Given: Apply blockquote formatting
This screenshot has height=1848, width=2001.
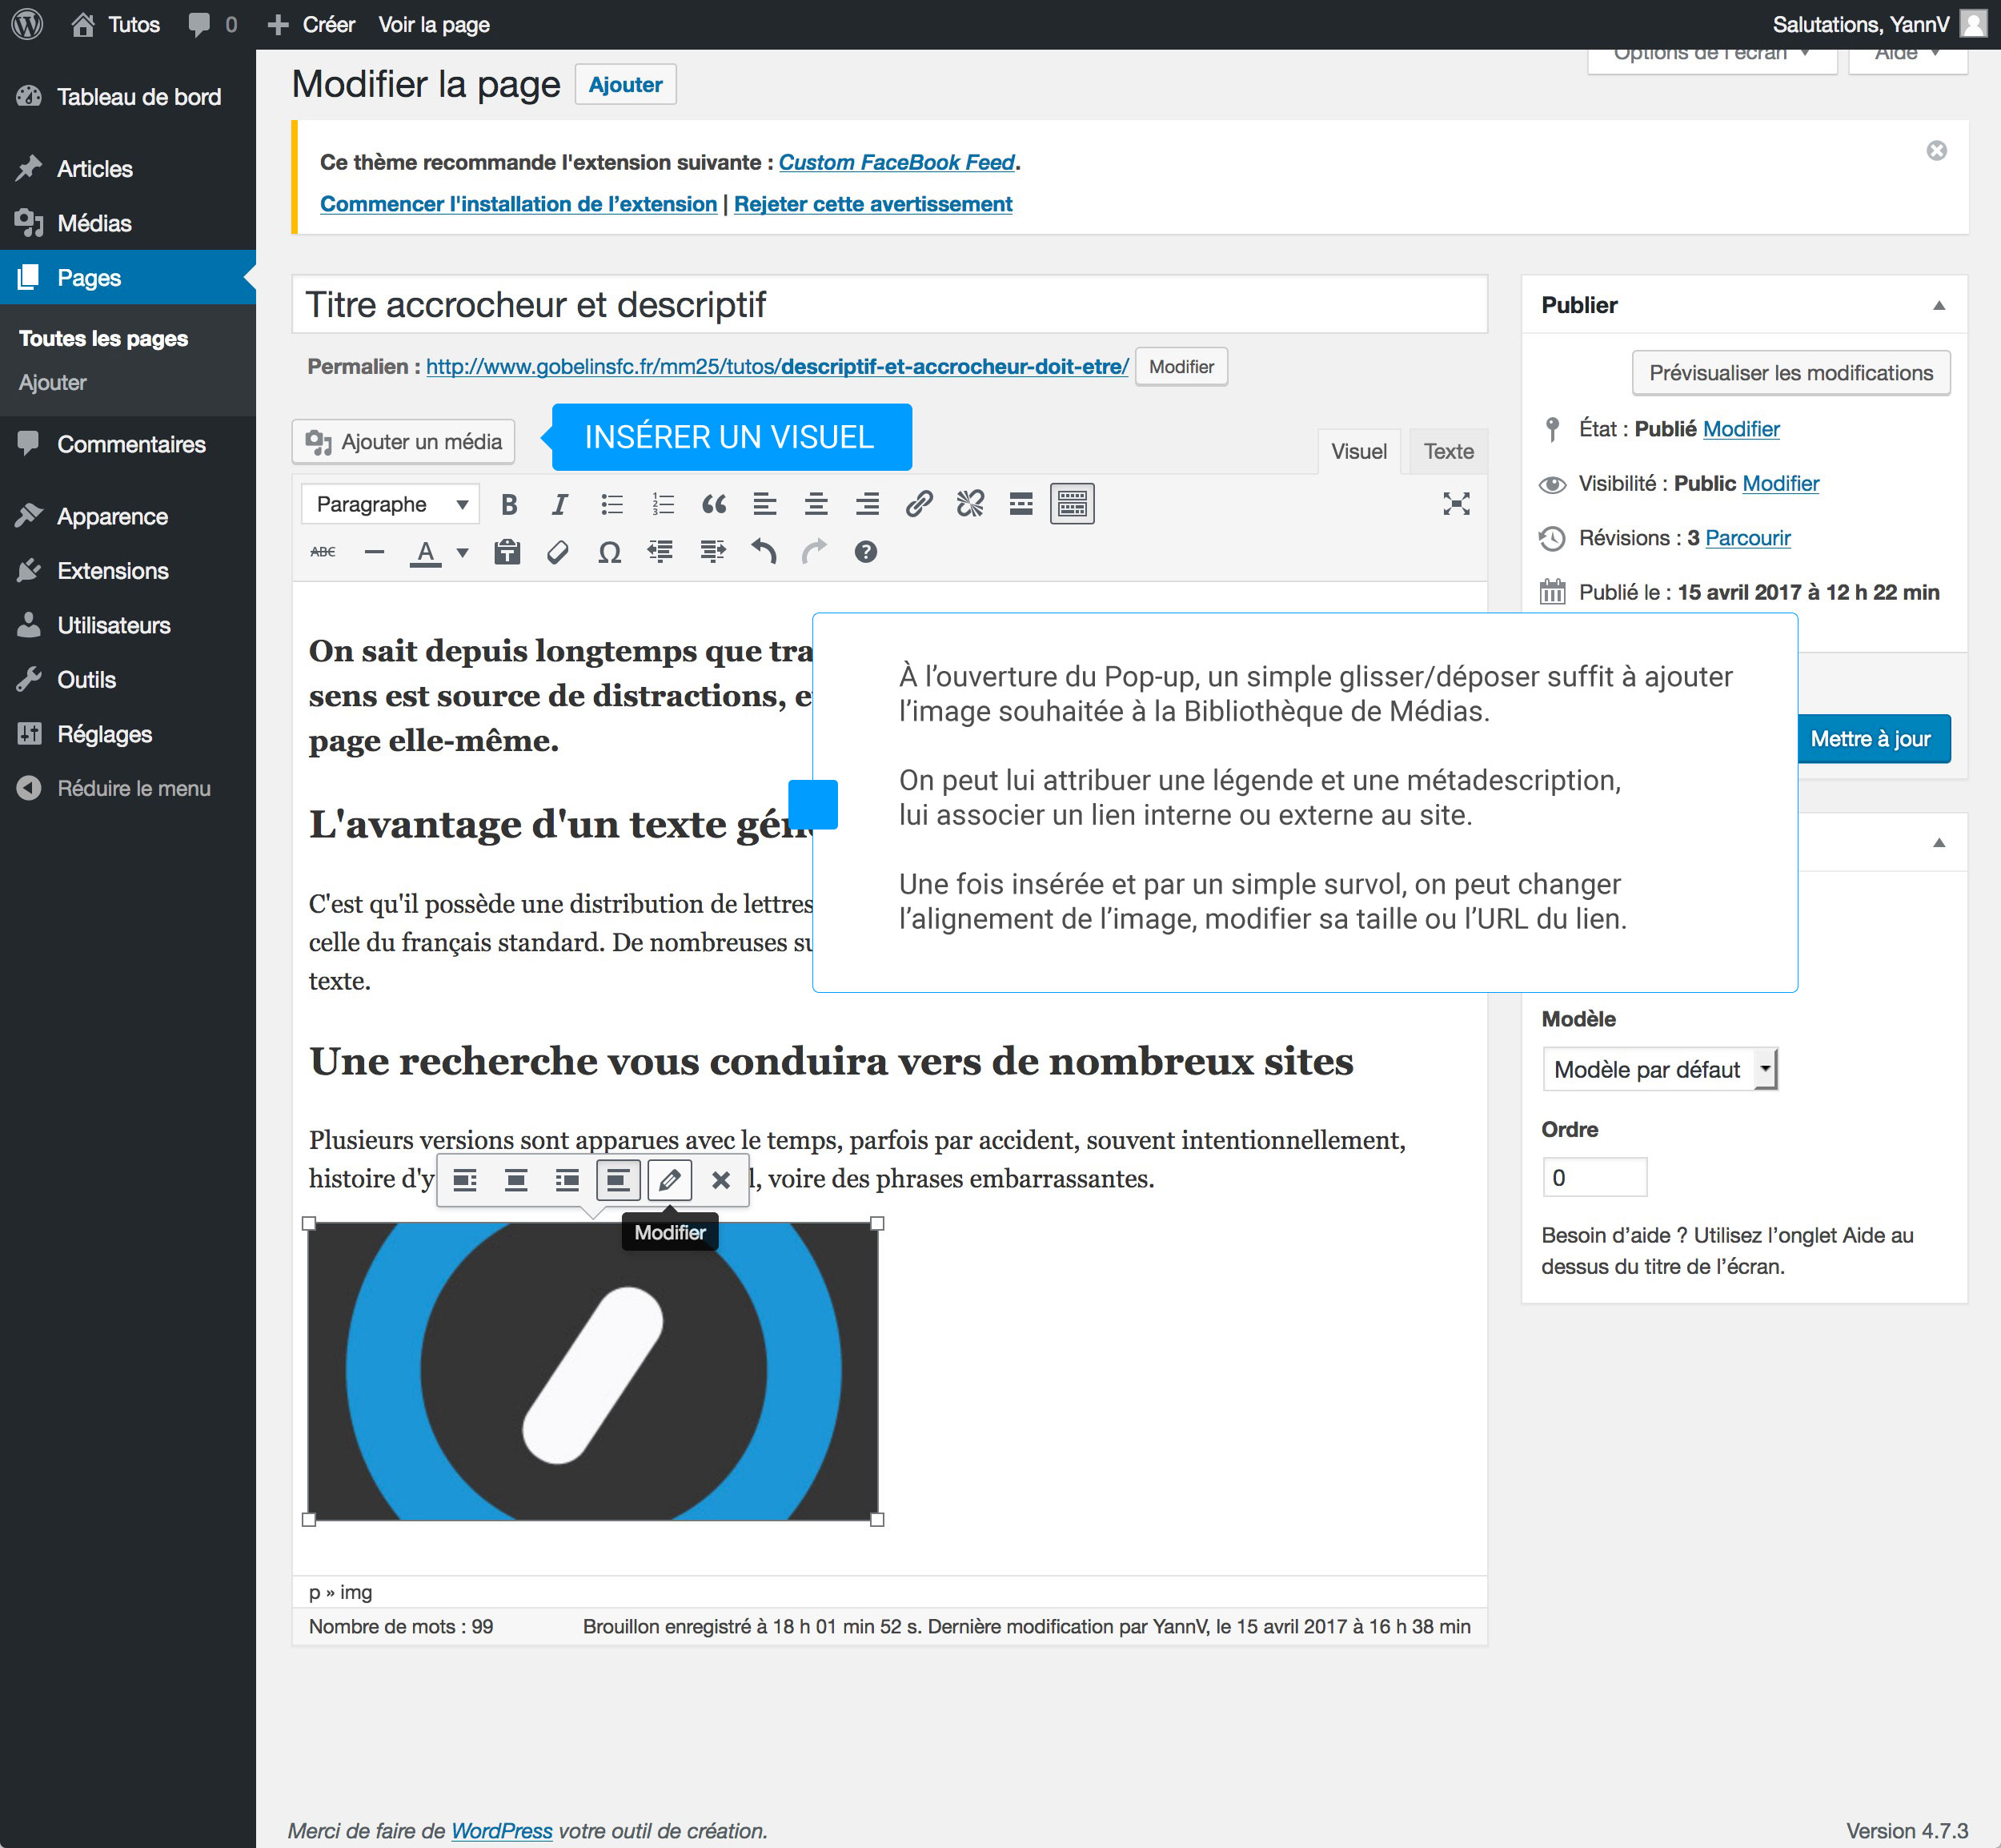Looking at the screenshot, I should 714,504.
